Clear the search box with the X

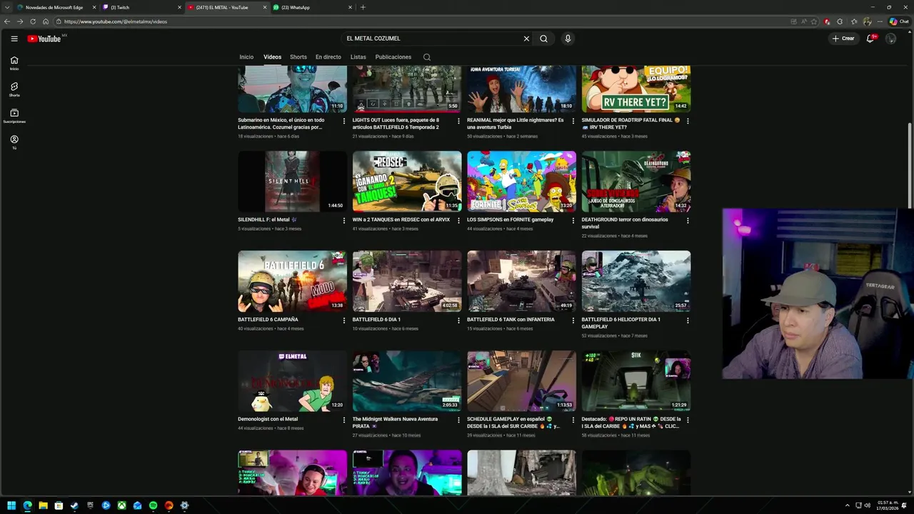[526, 39]
